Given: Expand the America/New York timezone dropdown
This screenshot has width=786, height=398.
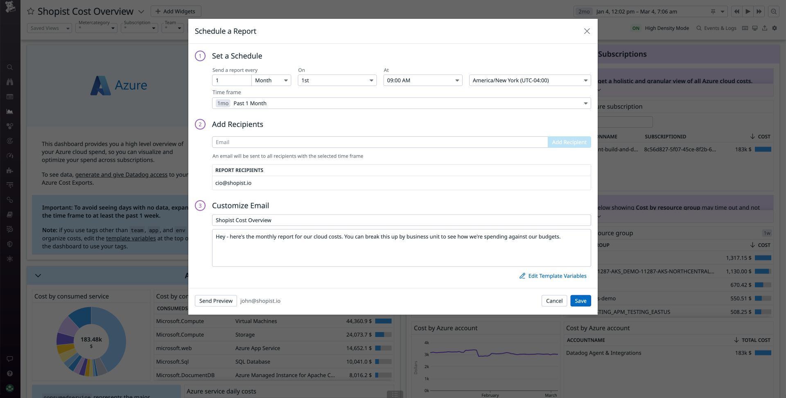Looking at the screenshot, I should coord(530,80).
